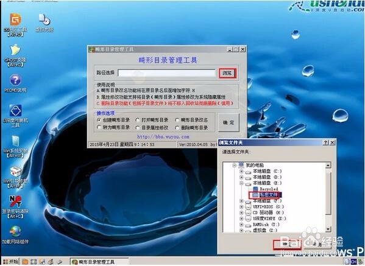Expand local disk (F:) node
The height and width of the screenshot is (266, 365).
[241, 201]
